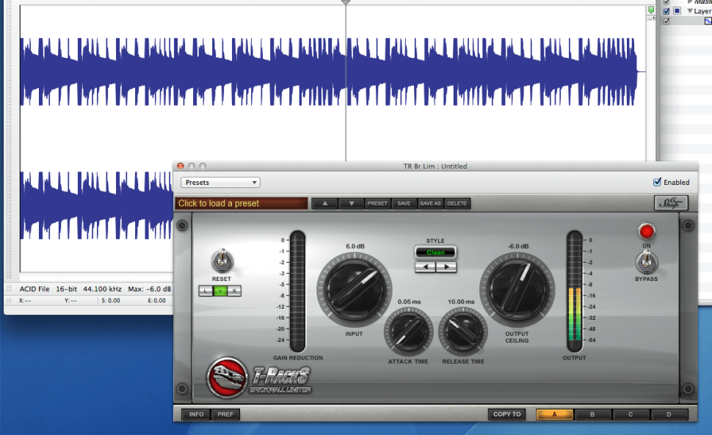The width and height of the screenshot is (712, 435).
Task: Switch to setting slot B
Action: [x=592, y=414]
